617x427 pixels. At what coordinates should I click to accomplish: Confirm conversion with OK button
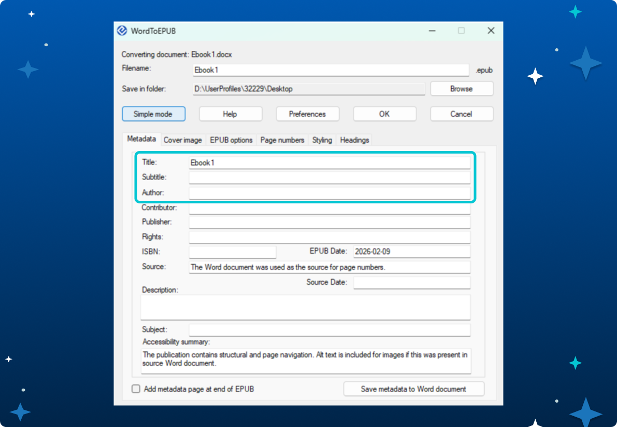(384, 114)
